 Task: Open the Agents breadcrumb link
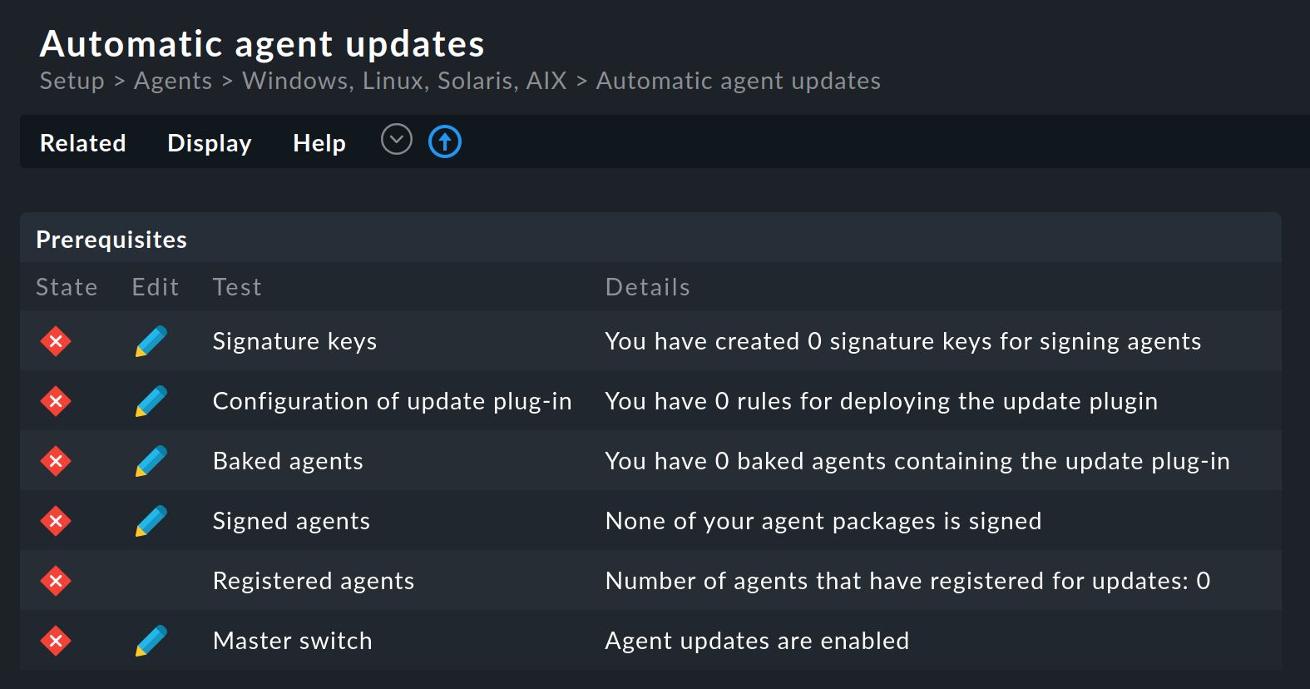(x=173, y=81)
